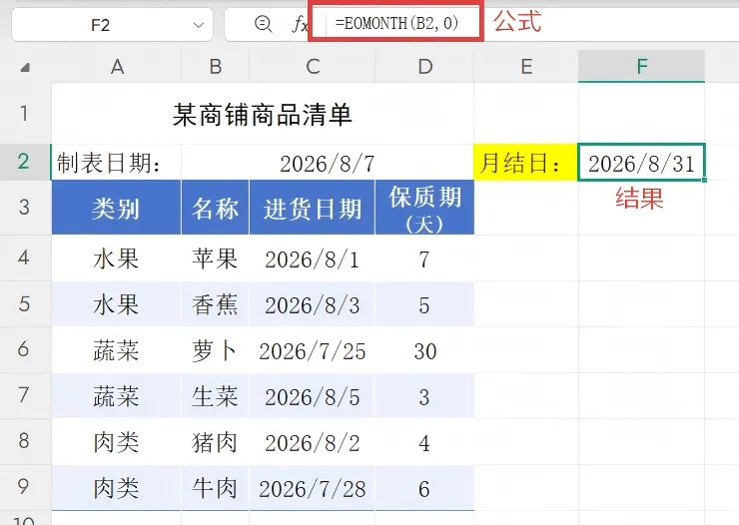The image size is (739, 525).
Task: Select row 9 header
Action: coord(25,487)
